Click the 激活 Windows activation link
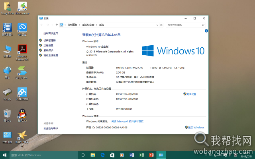This screenshot has height=159, width=255. click(196, 127)
